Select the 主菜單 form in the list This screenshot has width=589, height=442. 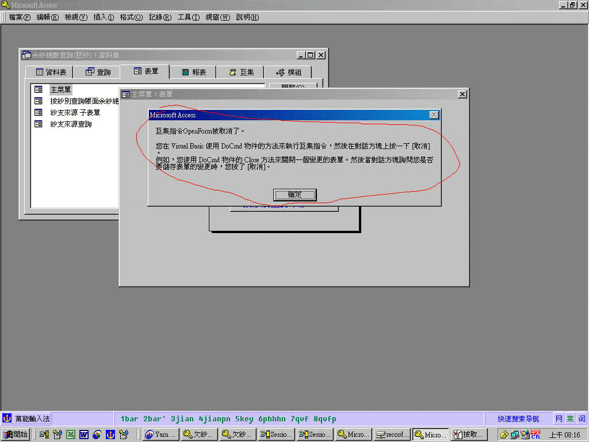tap(60, 89)
